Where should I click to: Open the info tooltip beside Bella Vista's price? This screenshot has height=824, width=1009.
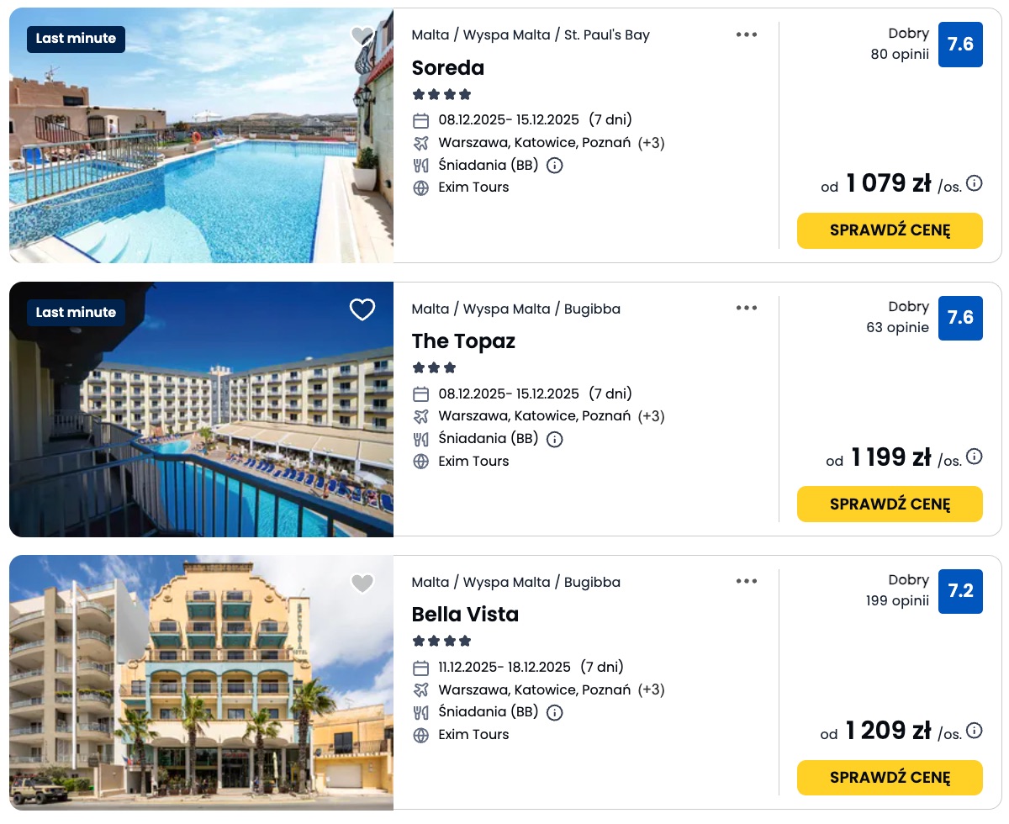pos(974,730)
